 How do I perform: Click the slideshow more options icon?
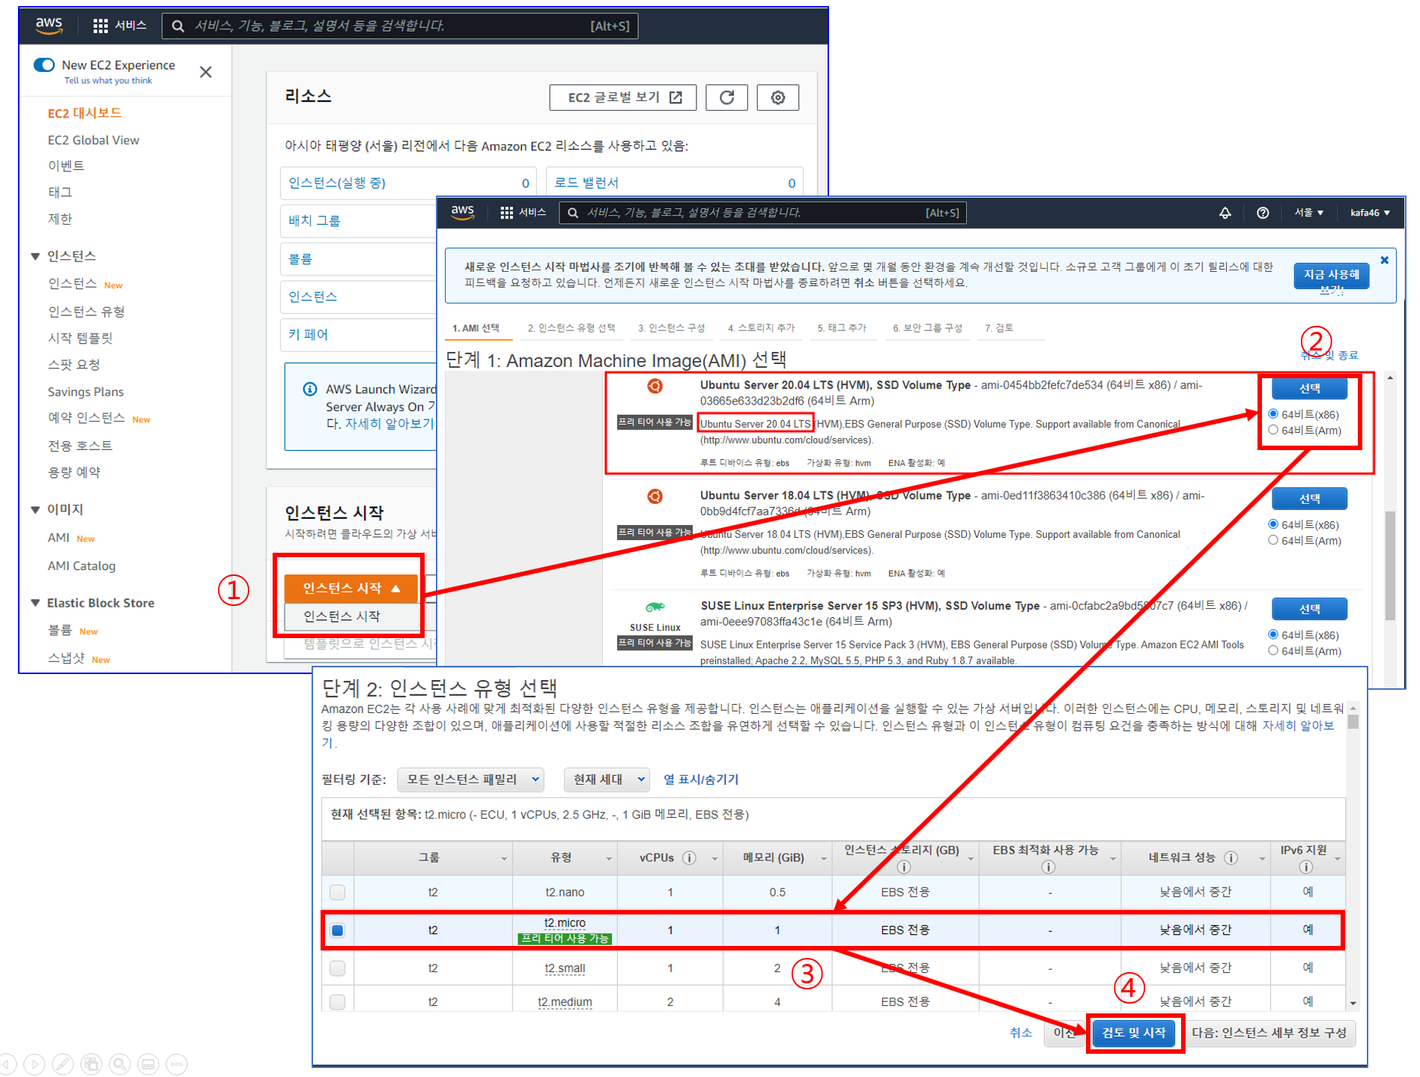coord(177,1064)
